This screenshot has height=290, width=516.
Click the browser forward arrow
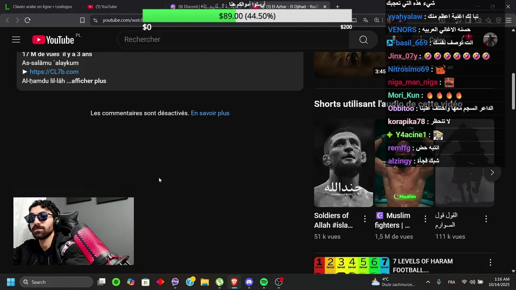17,20
